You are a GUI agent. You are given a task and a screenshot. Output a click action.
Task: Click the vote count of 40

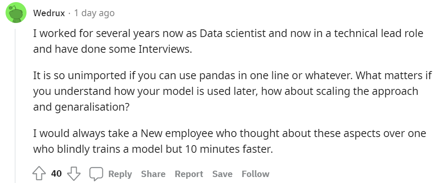[56, 174]
